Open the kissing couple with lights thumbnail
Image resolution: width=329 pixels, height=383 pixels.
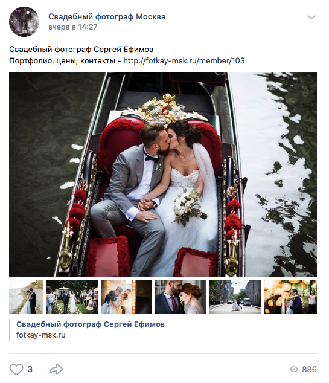[126, 297]
